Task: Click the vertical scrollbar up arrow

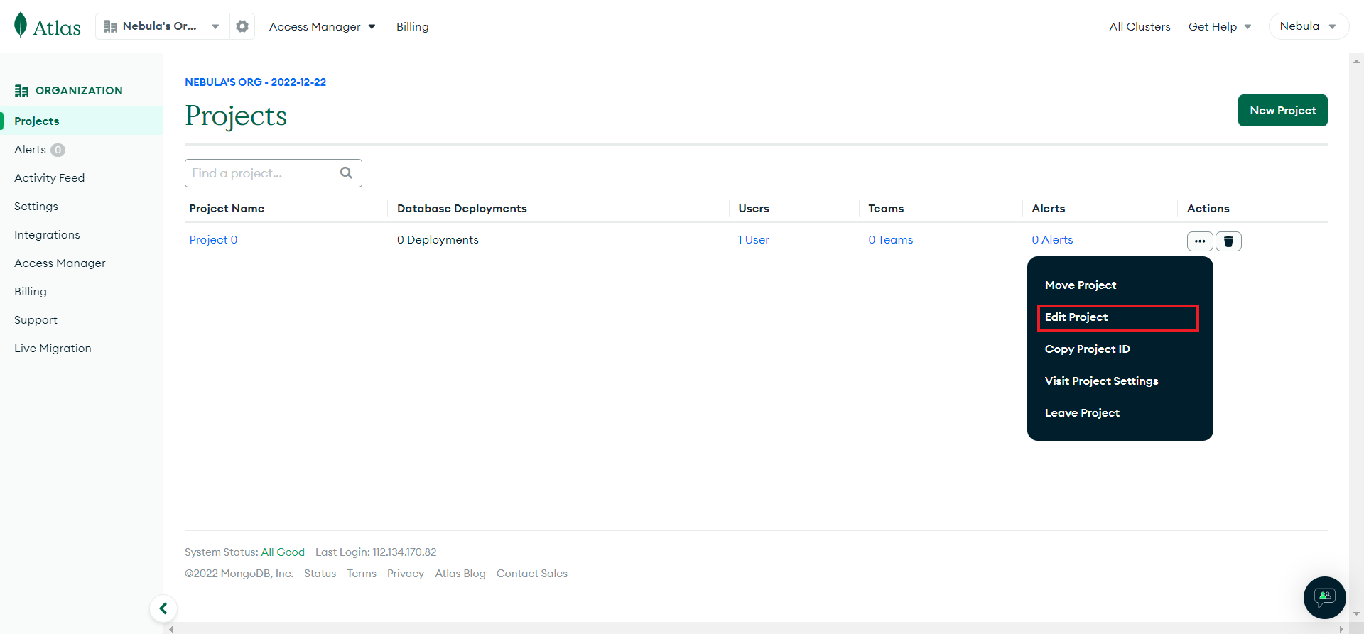Action: tap(1357, 61)
